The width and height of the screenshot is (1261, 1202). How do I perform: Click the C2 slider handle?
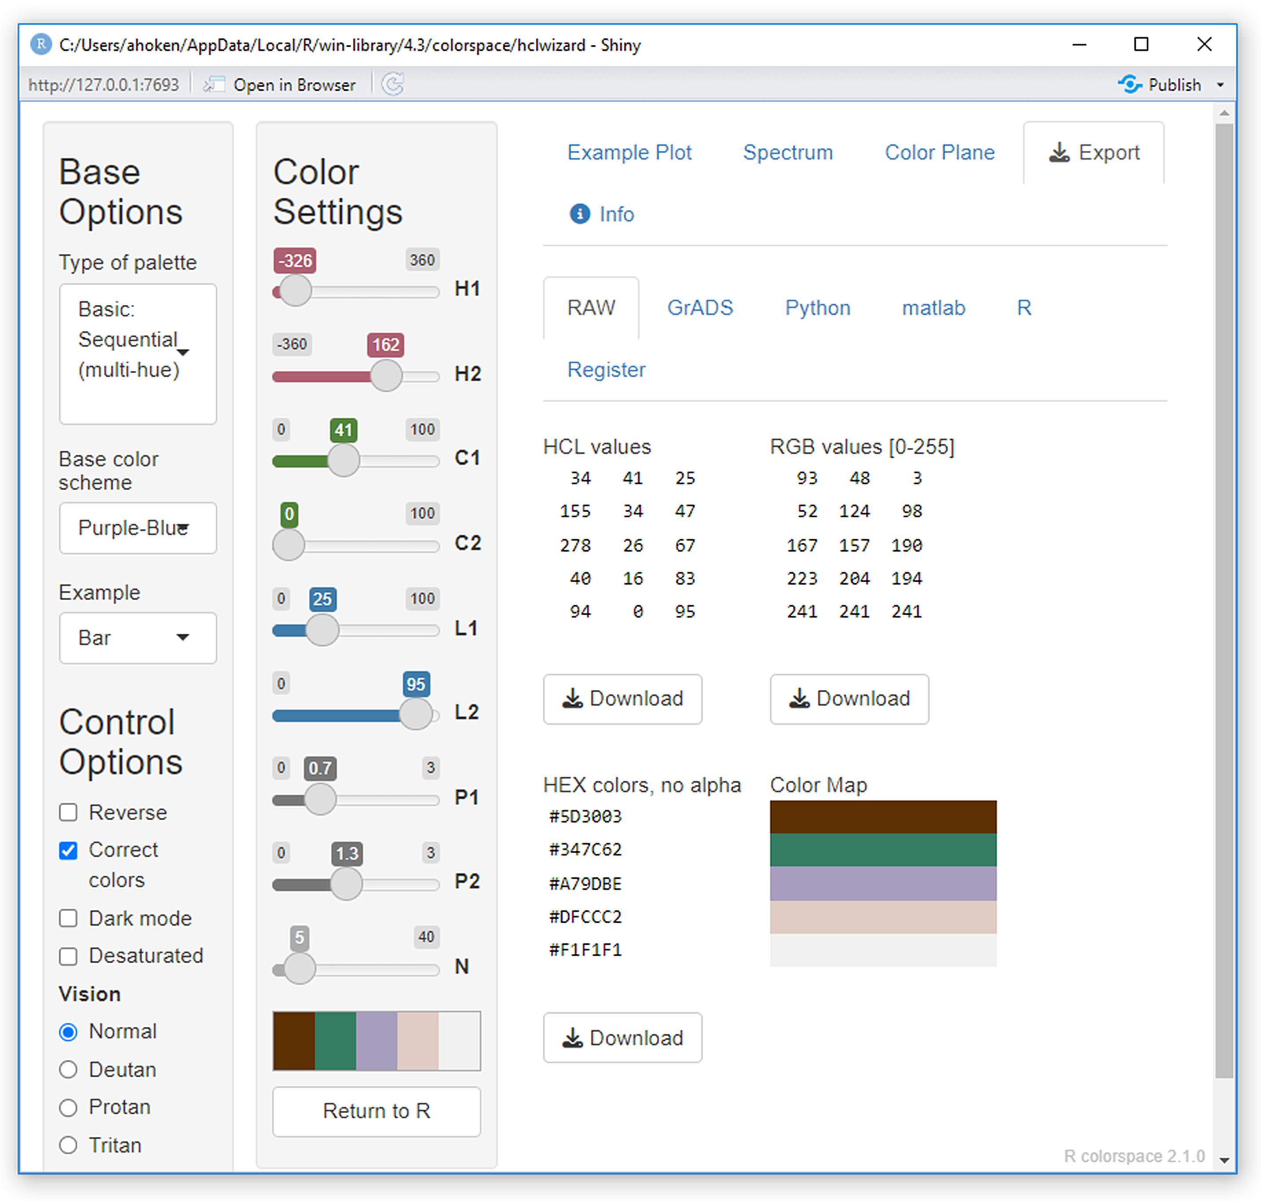[288, 545]
